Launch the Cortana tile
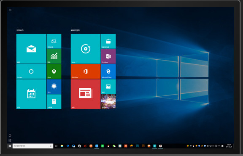This screenshot has width=243, height=156. click(31, 71)
